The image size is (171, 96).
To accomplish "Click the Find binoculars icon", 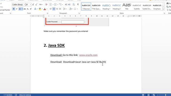I will (x=168, y=3).
